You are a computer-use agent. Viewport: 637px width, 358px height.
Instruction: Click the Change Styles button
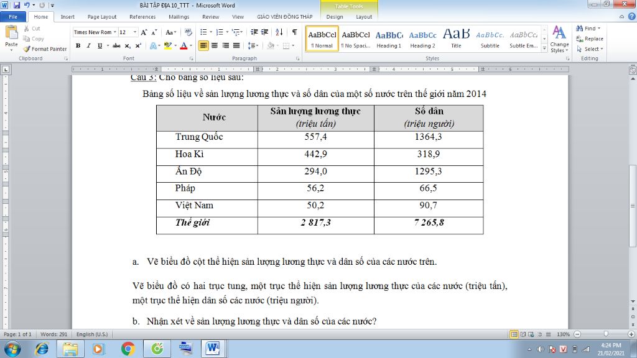pos(559,39)
